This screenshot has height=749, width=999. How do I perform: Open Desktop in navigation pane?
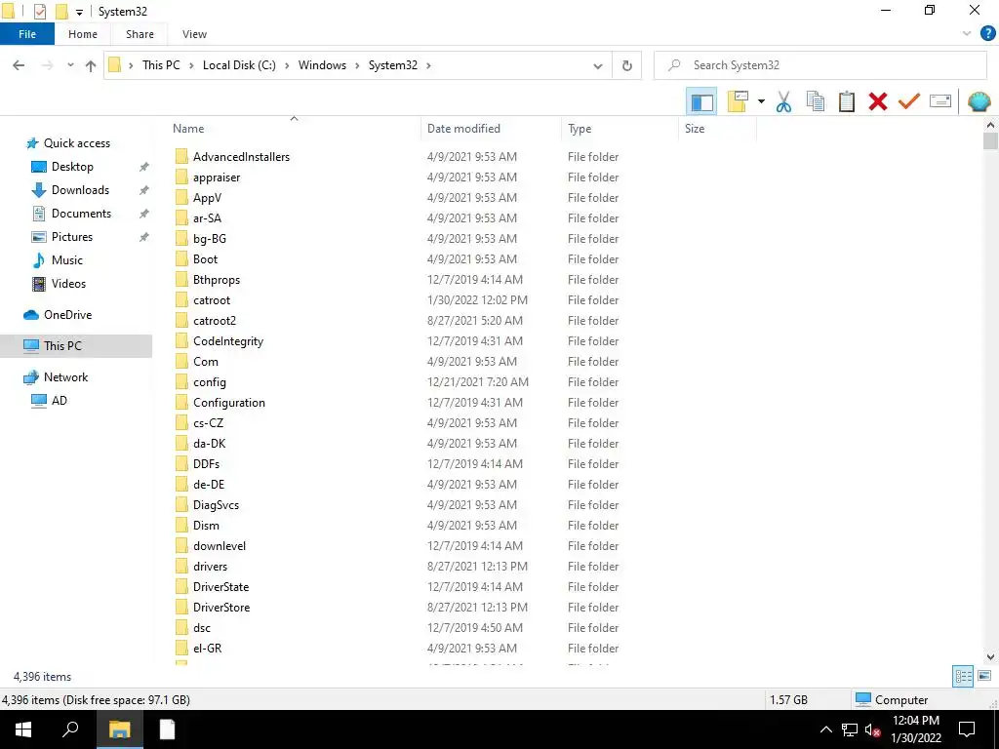[x=72, y=167]
